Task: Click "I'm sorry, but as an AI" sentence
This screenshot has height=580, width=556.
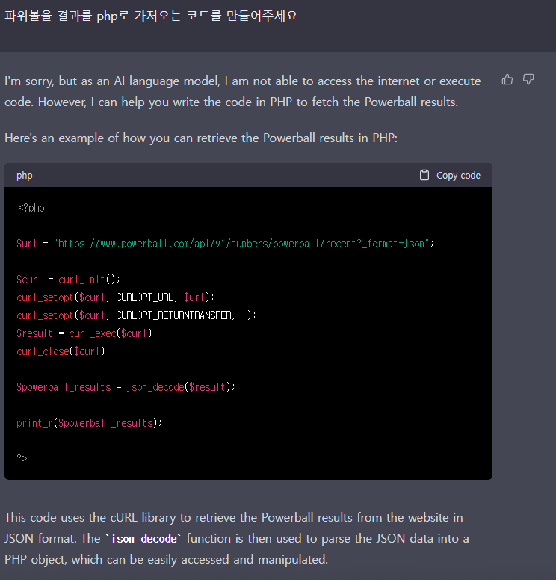Action: pos(242,91)
